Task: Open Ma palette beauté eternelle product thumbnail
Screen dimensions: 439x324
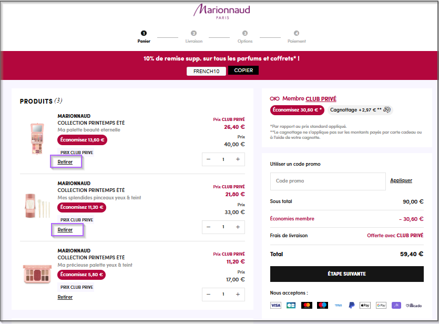Action: click(37, 139)
